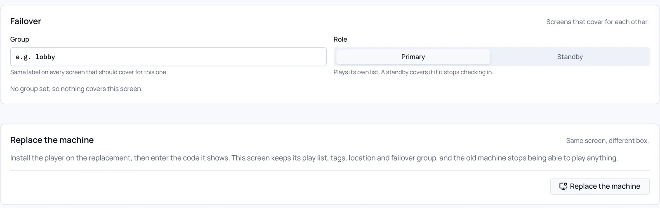Click the Role field label
Image resolution: width=660 pixels, height=208 pixels.
tap(340, 39)
